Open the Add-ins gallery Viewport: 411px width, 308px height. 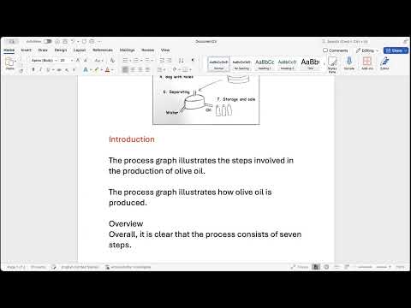[367, 63]
